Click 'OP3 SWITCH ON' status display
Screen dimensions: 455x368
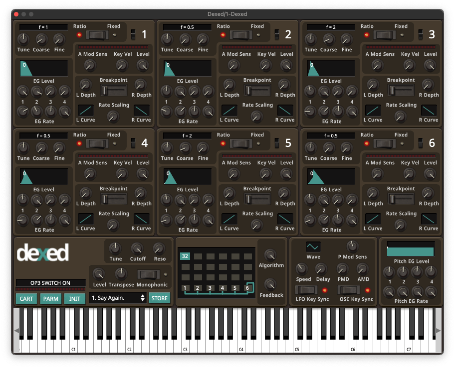click(x=50, y=283)
